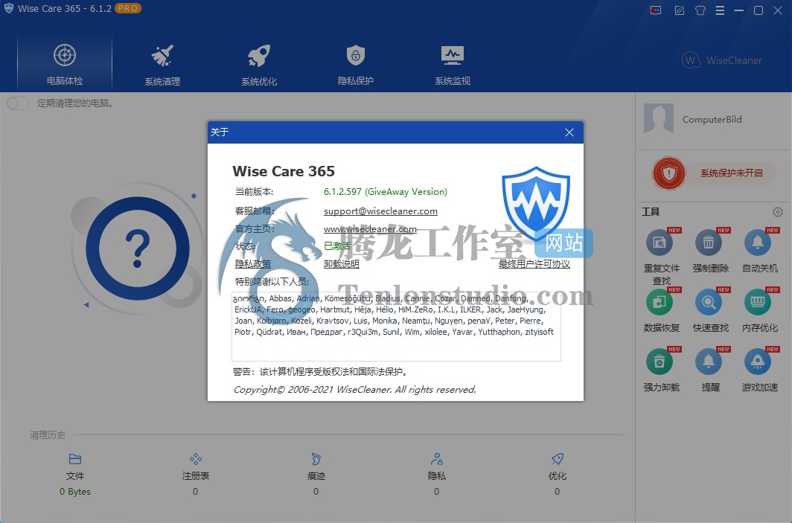Toggle the 定期清理您的电脑 switch

pos(18,103)
